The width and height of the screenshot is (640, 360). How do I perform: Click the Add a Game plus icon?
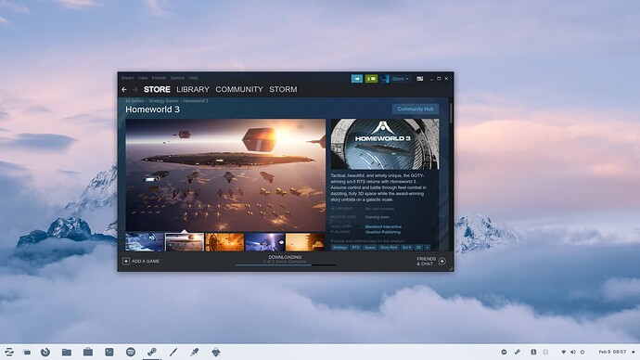pyautogui.click(x=126, y=262)
